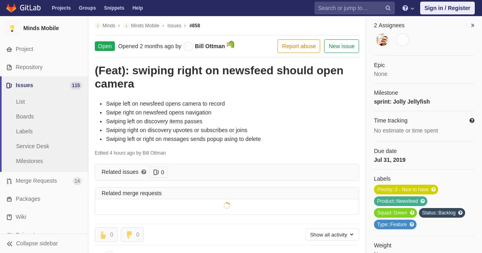Open the Show all activity dropdown
482x253 pixels.
point(332,235)
